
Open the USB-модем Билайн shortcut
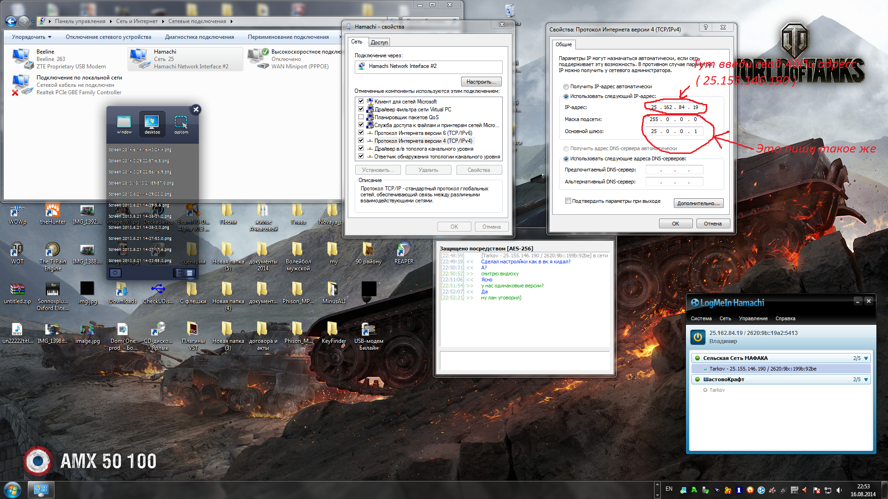pos(369,336)
